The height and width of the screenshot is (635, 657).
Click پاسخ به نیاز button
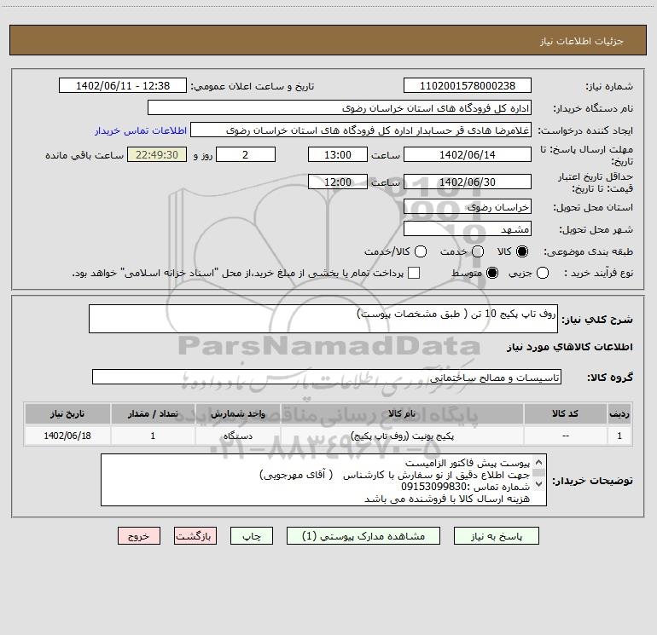tap(497, 536)
